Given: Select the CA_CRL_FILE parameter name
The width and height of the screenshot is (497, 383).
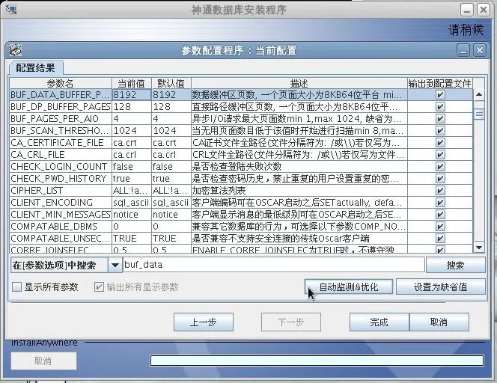Looking at the screenshot, I should (61, 155).
